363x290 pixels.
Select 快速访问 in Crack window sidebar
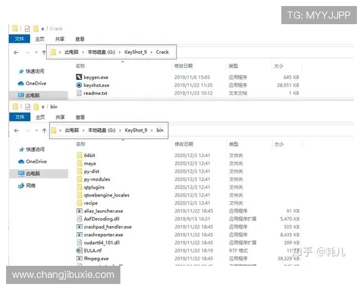[31, 71]
